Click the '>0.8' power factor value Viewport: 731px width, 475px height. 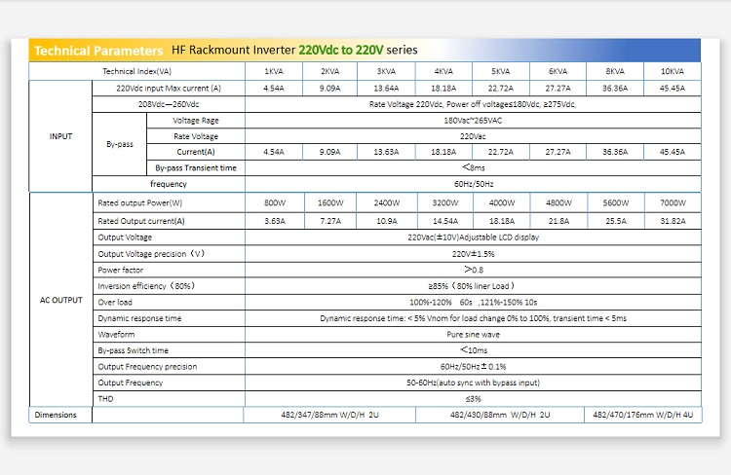click(x=474, y=270)
